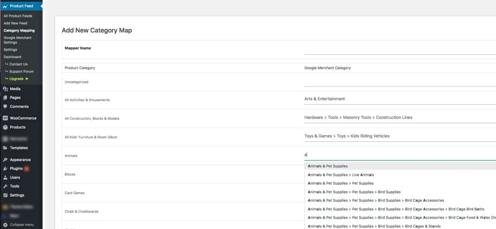Open All Product Feeds submenu
496x229 pixels.
(x=18, y=16)
